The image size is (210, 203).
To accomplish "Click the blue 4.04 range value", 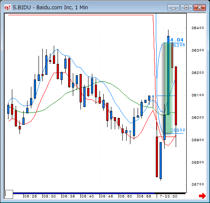I will [175, 40].
